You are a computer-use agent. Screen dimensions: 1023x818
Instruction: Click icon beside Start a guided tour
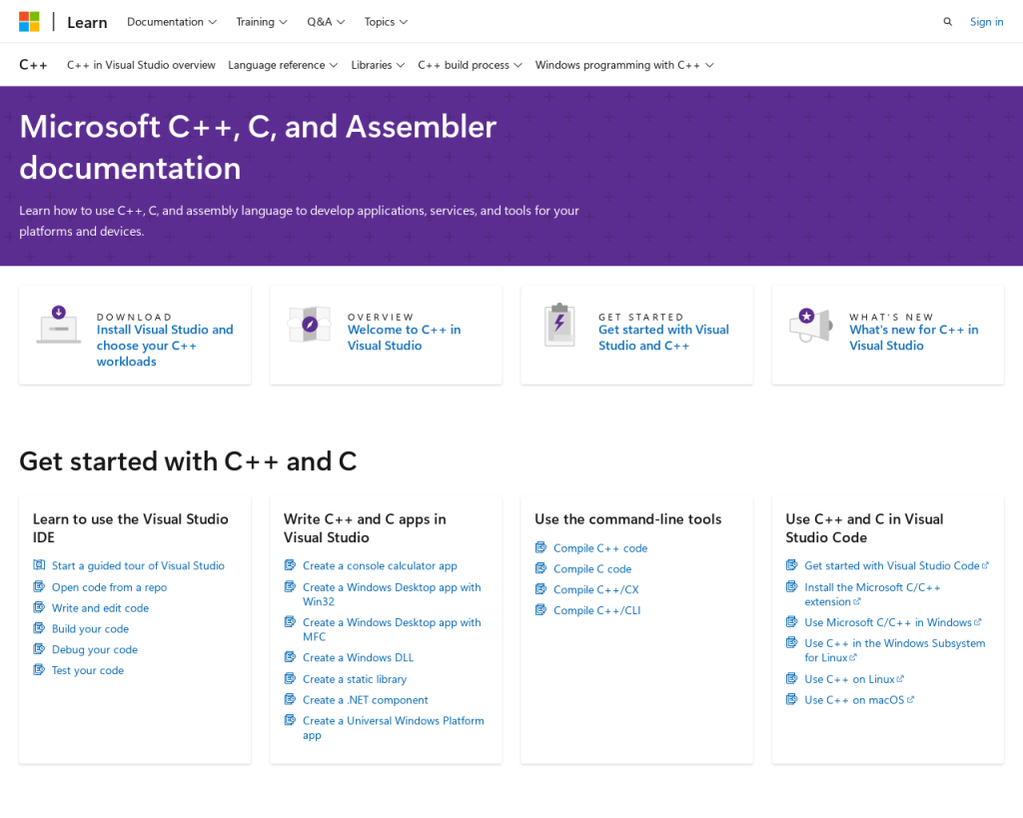(39, 565)
